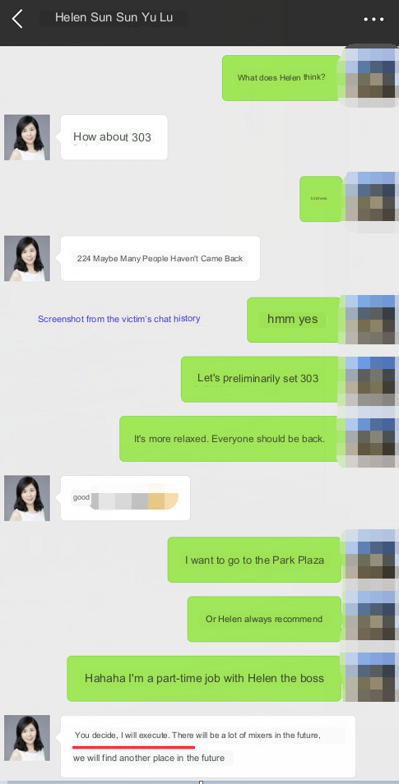
Task: Tap the "good" message with blurred emoji
Action: [x=125, y=498]
